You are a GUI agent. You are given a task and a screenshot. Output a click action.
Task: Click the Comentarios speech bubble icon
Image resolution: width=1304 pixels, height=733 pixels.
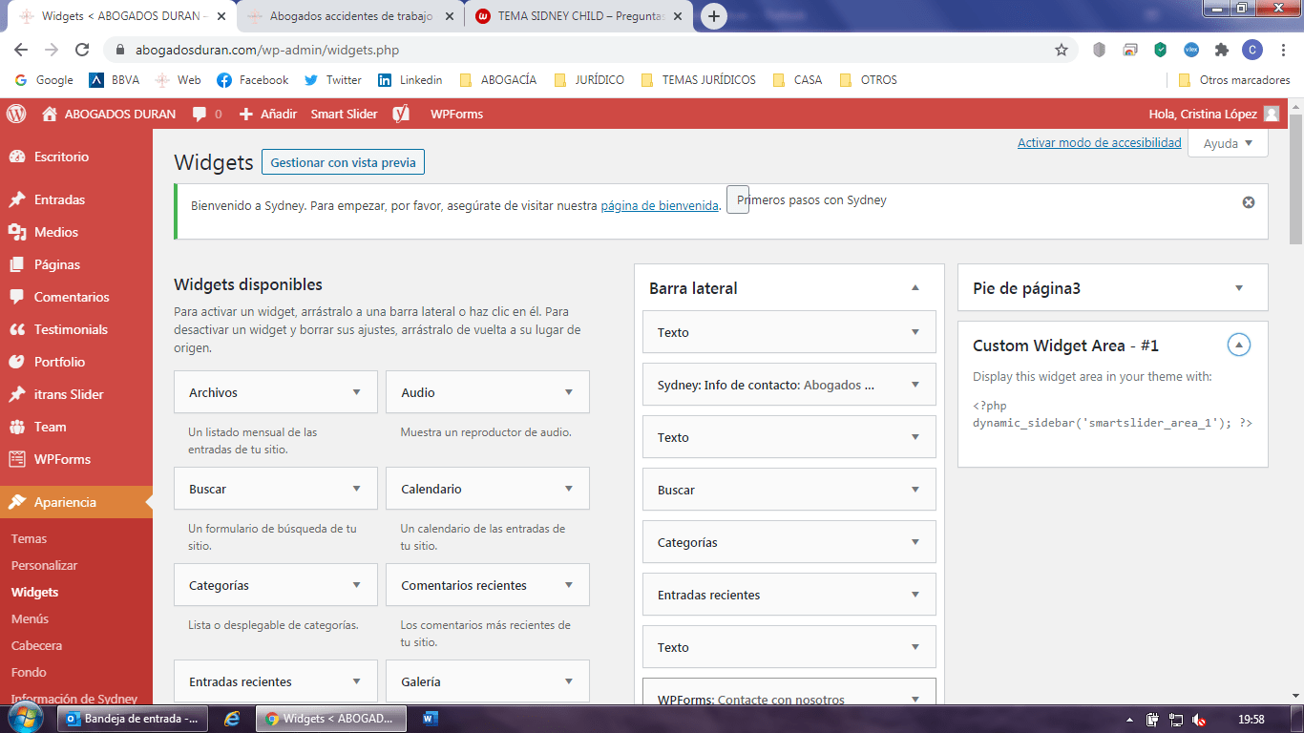point(16,297)
